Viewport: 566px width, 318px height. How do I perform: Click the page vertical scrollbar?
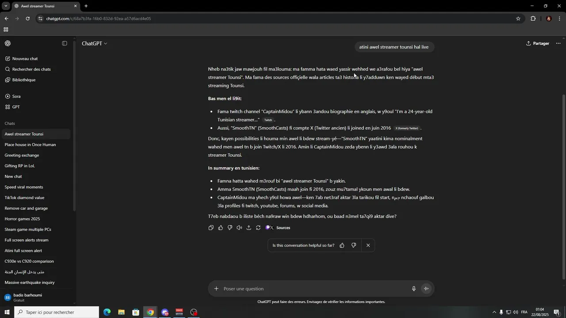click(x=563, y=186)
